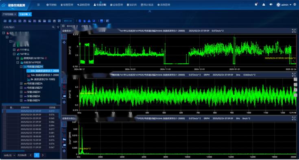
Task: Click the horizontal scrollbar under the data table
Action: tap(13, 151)
